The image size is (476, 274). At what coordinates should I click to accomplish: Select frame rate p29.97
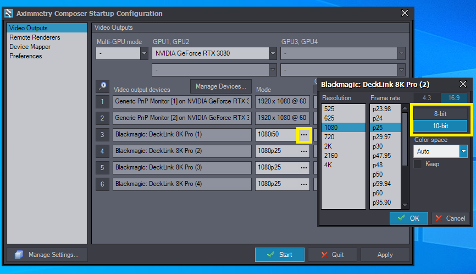pos(385,137)
